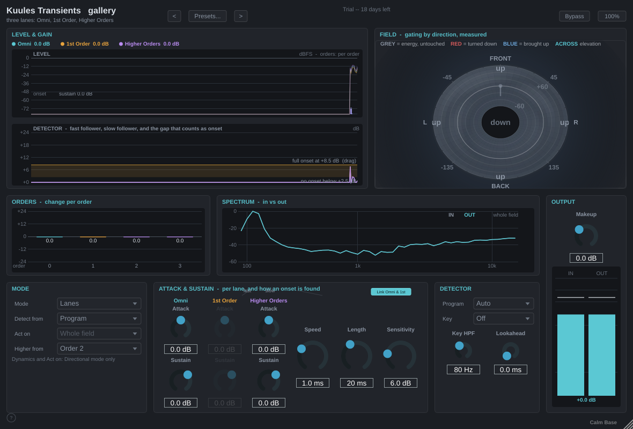Click the full onset at +8.5 dB threshold line
The width and height of the screenshot is (633, 429).
(x=194, y=165)
